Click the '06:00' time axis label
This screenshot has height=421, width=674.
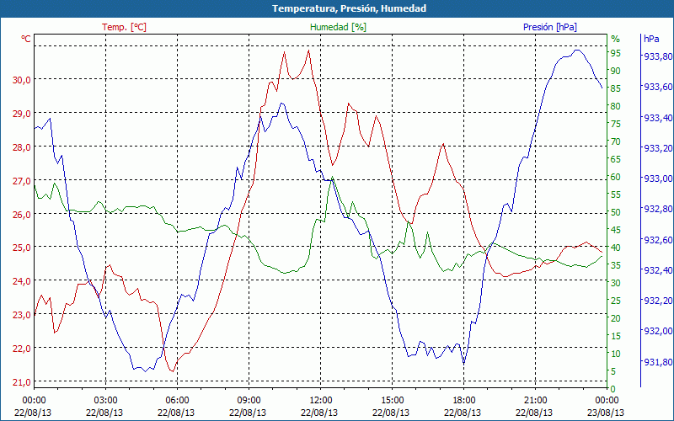coord(177,401)
